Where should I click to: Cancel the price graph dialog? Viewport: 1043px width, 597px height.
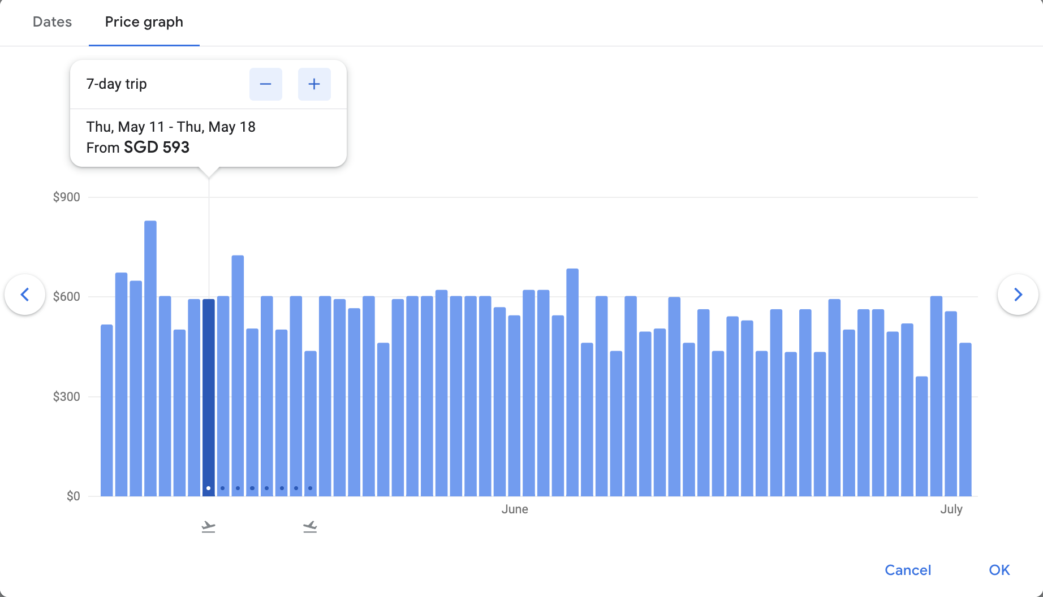[x=907, y=570]
